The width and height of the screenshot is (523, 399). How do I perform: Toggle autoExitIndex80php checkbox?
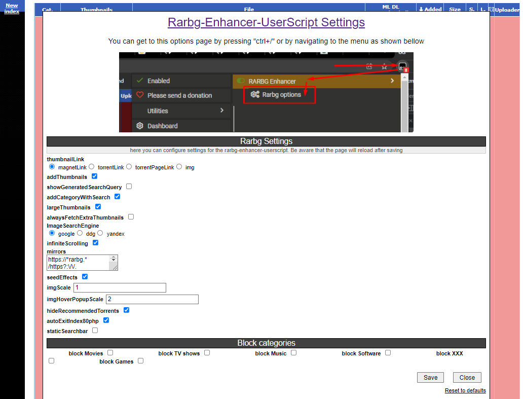106,320
